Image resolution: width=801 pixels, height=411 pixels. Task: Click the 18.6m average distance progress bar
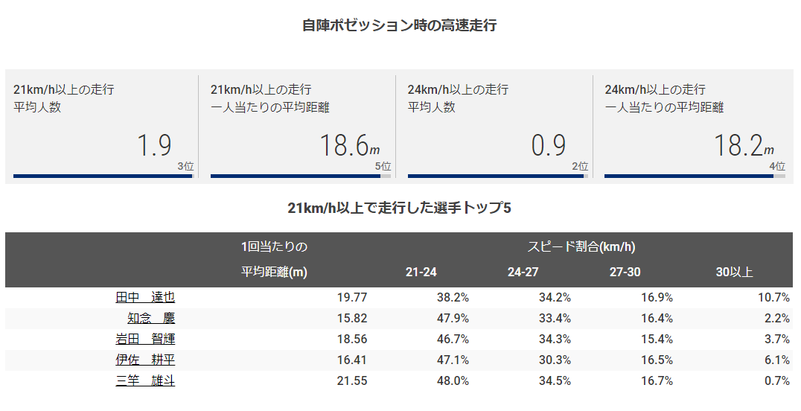tap(300, 176)
